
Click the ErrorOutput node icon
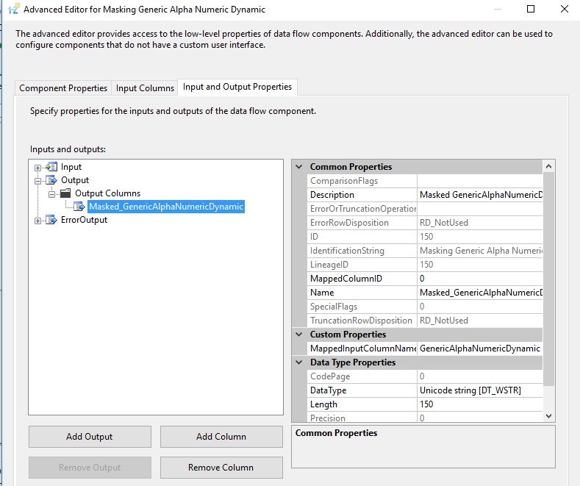click(51, 220)
